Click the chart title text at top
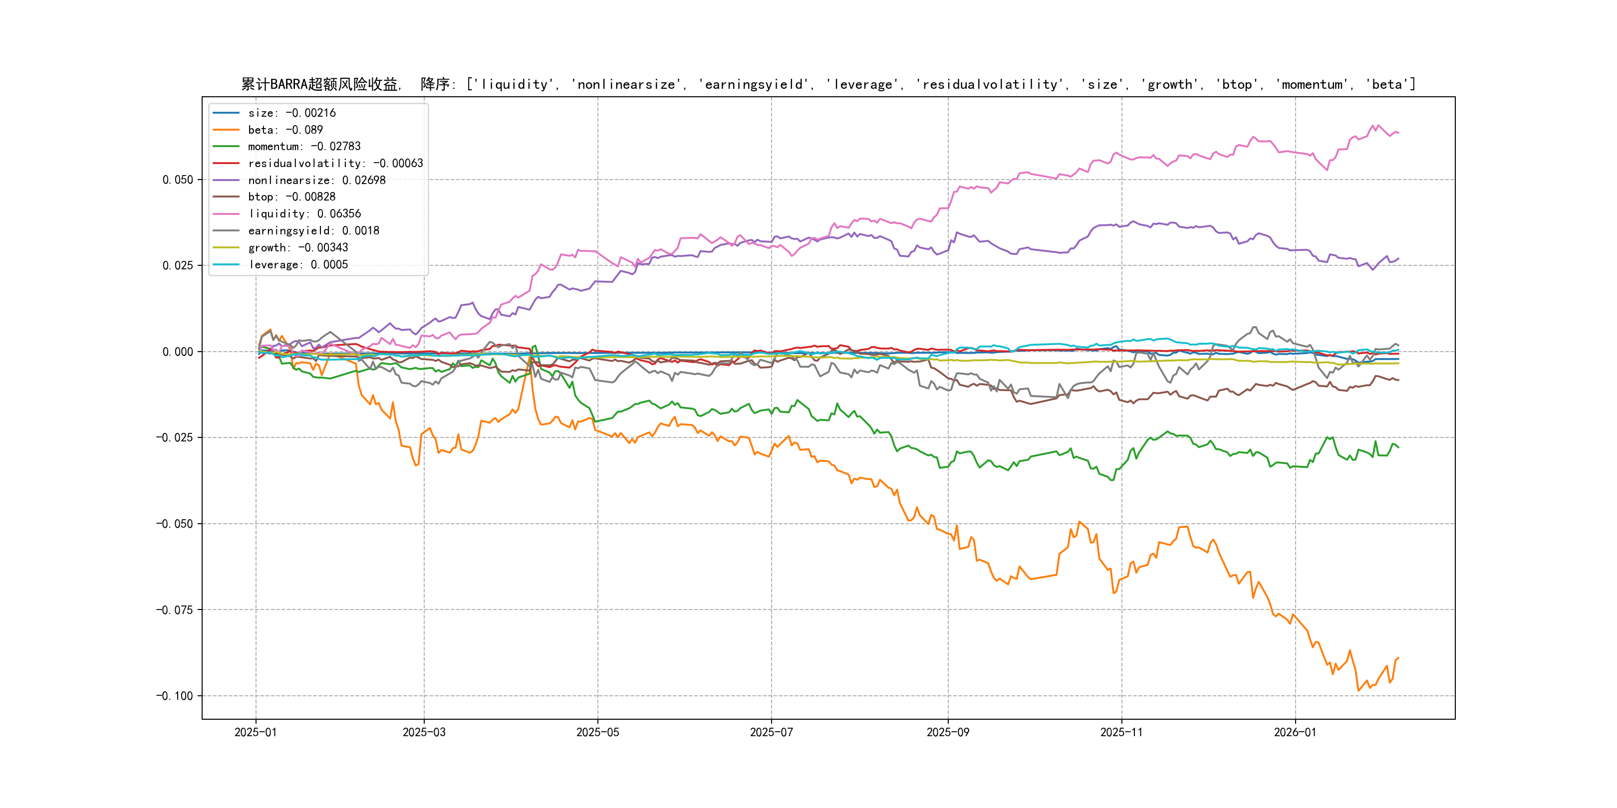Image resolution: width=1617 pixels, height=808 pixels. [x=828, y=84]
